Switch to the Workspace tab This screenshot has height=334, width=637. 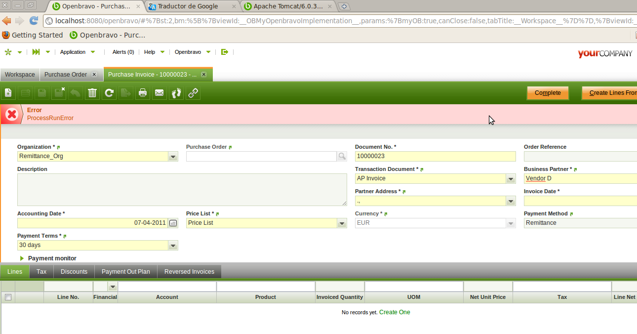(20, 75)
